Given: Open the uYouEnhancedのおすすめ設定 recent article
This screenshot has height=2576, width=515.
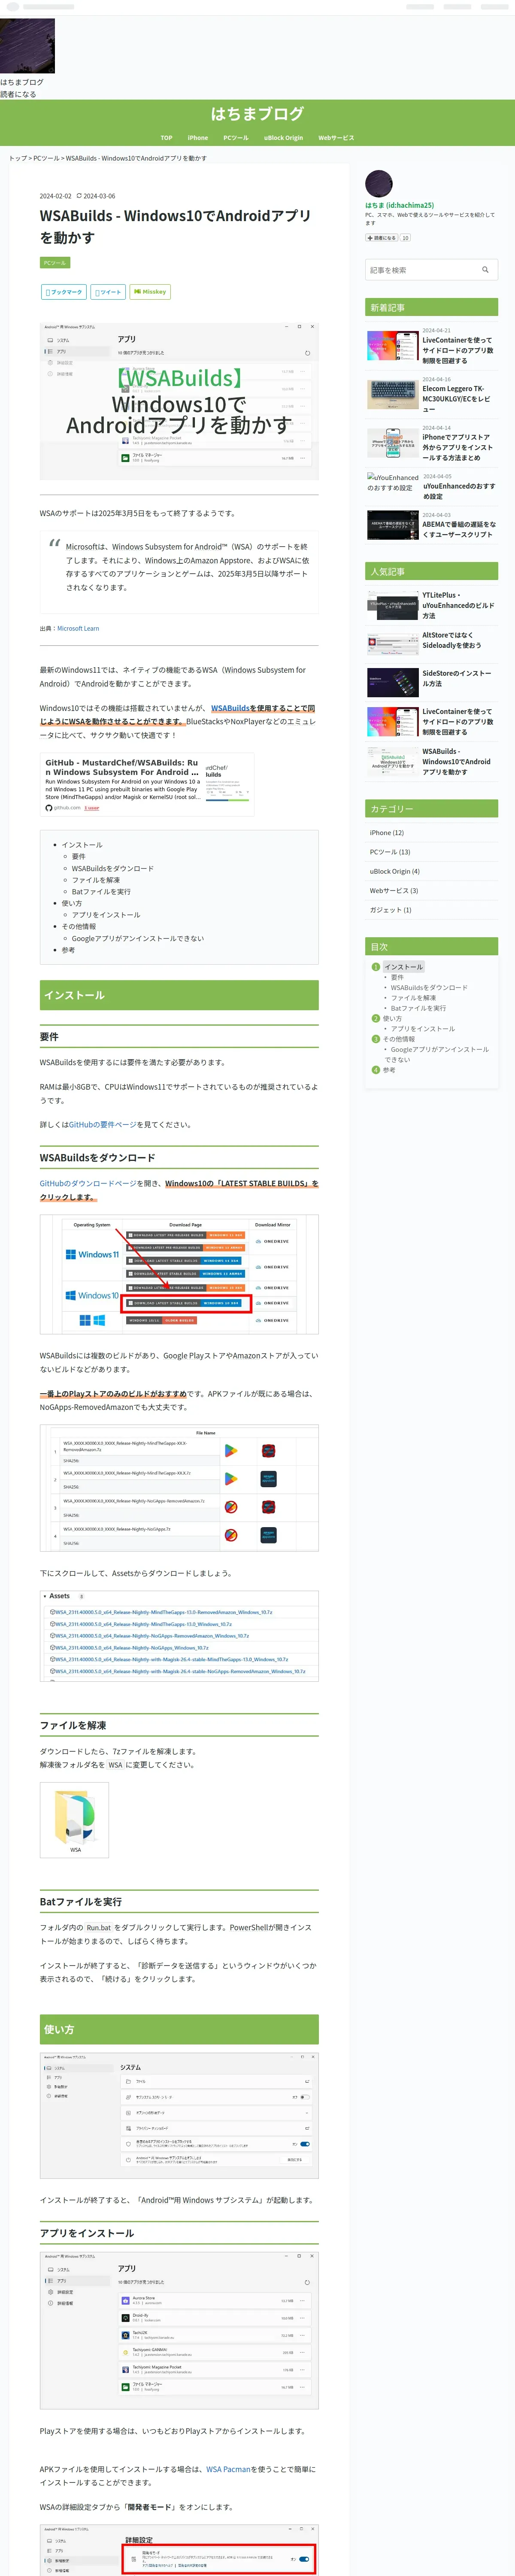Looking at the screenshot, I should pos(459,491).
